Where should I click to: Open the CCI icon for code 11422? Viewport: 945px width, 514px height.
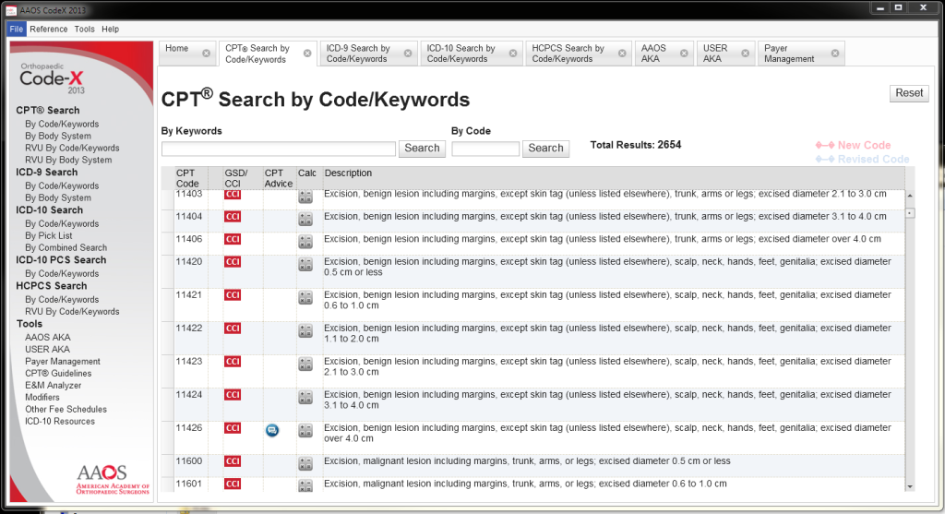[232, 329]
